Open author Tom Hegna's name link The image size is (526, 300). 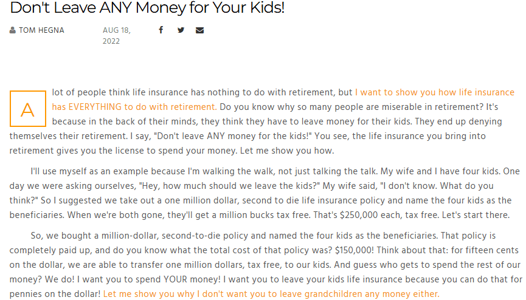click(41, 30)
